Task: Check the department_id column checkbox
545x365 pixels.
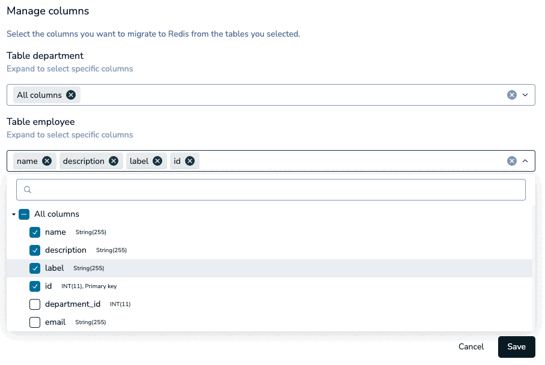Action: tap(35, 304)
